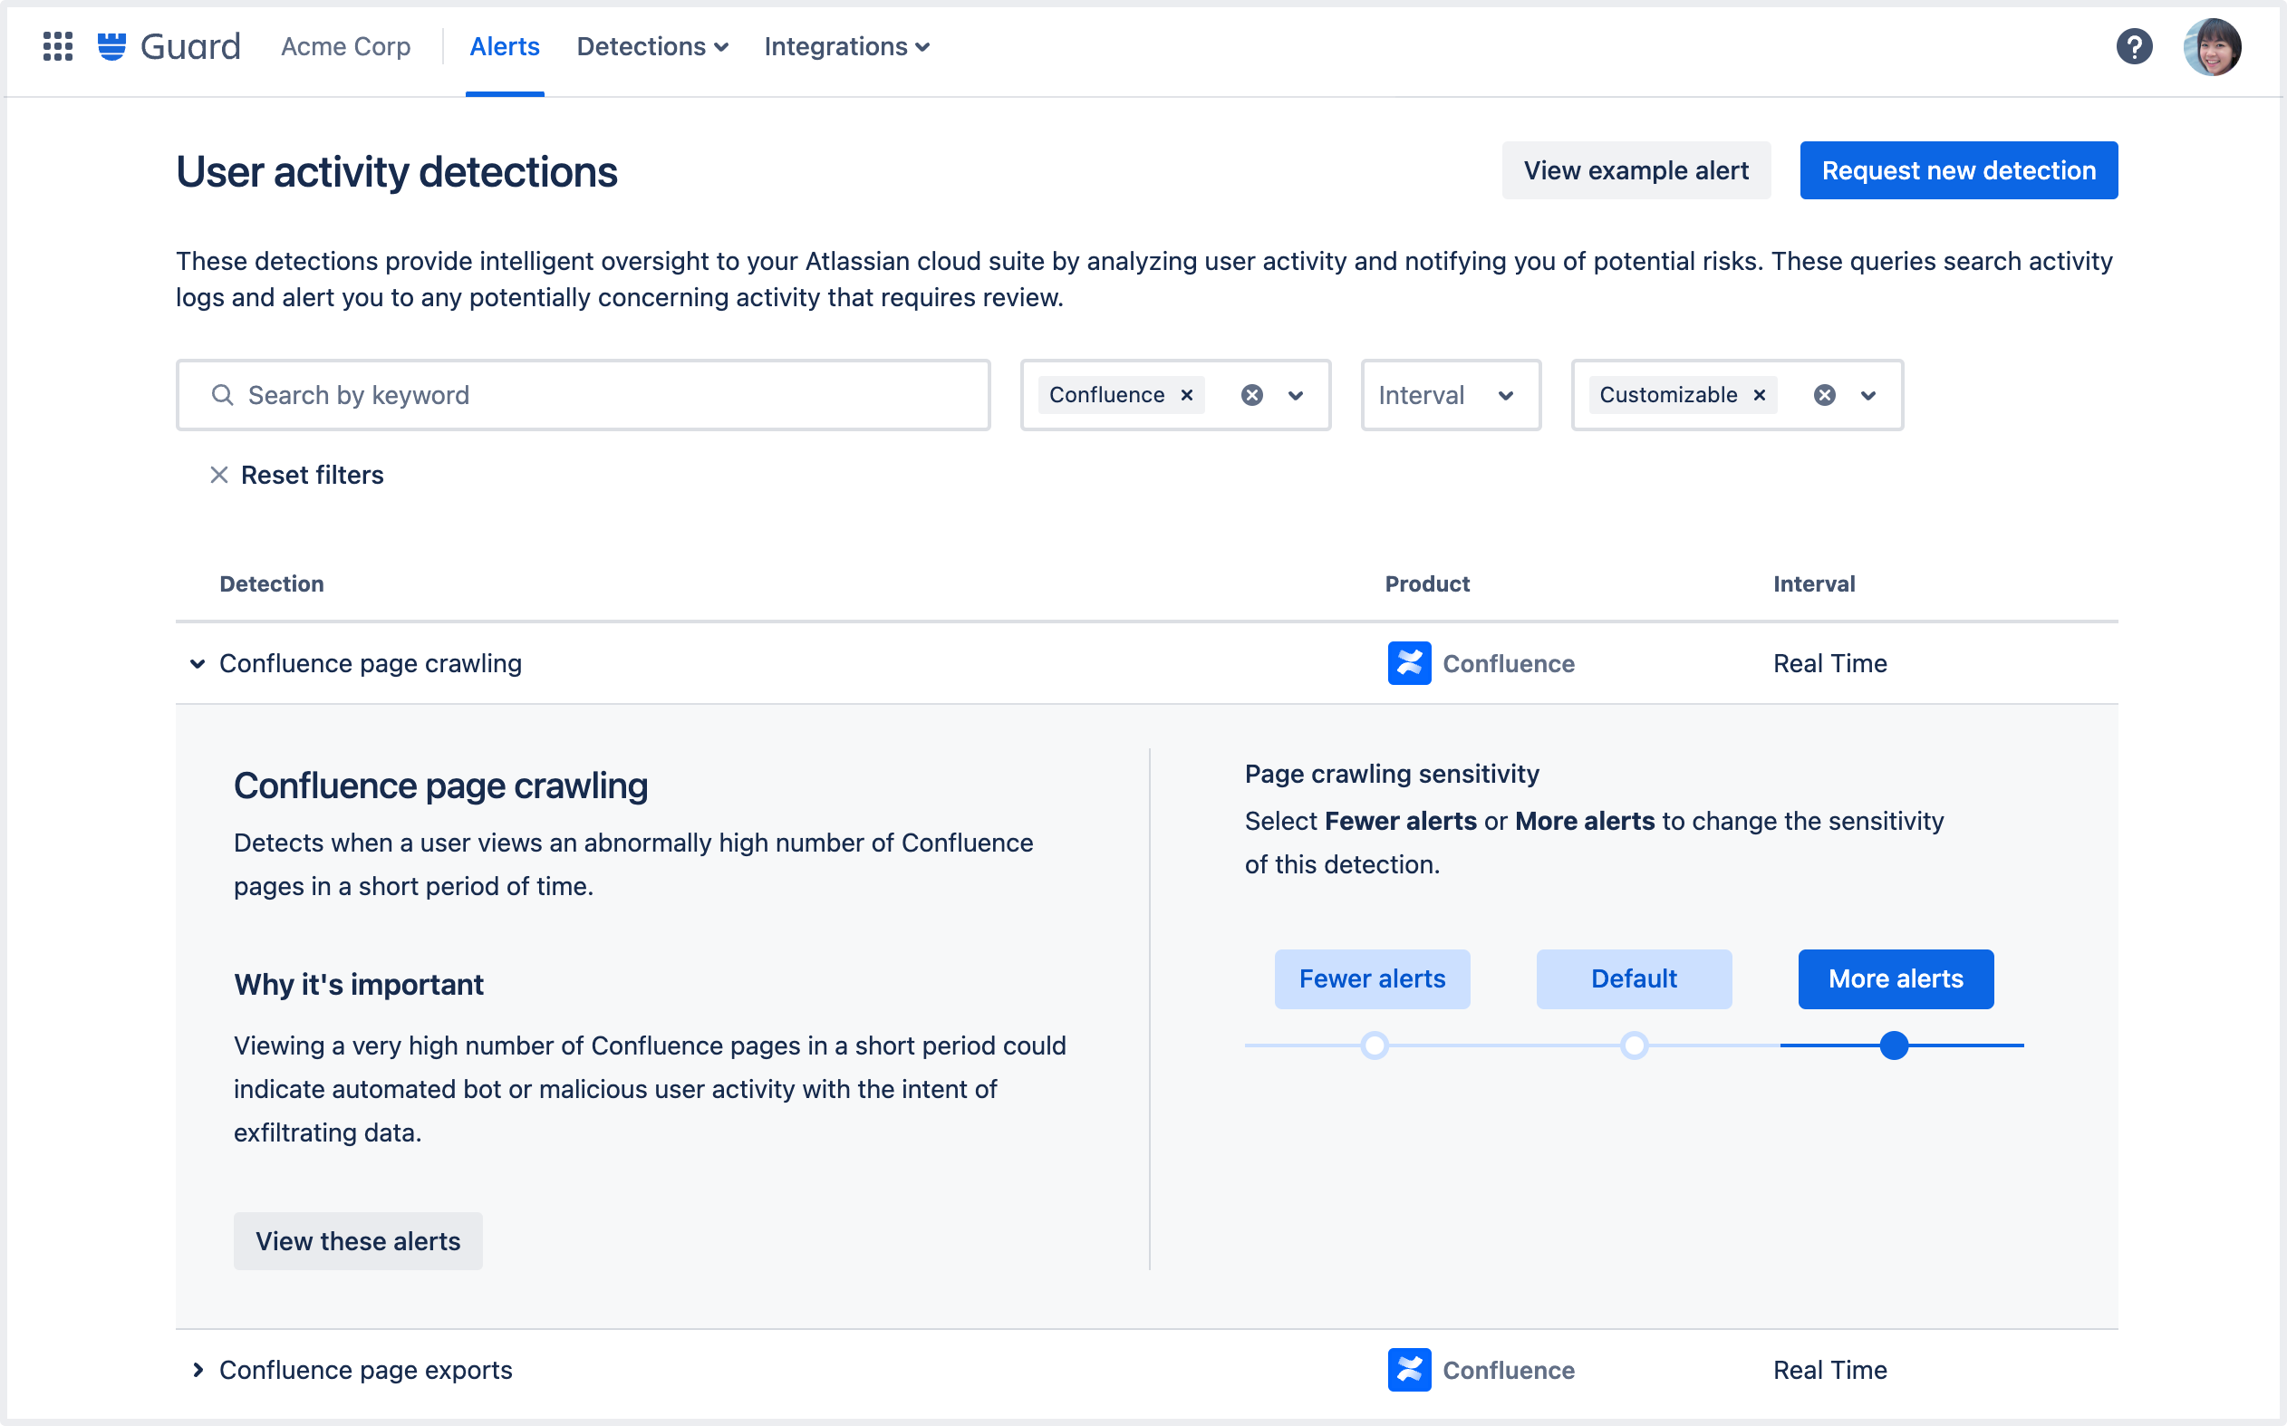Click the Guard product name
2287x1426 pixels.
point(190,46)
